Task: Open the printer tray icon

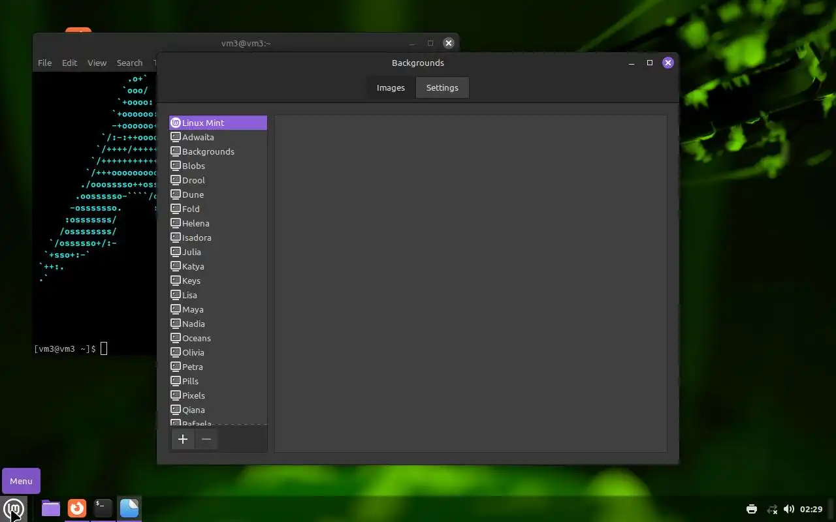Action: point(752,509)
